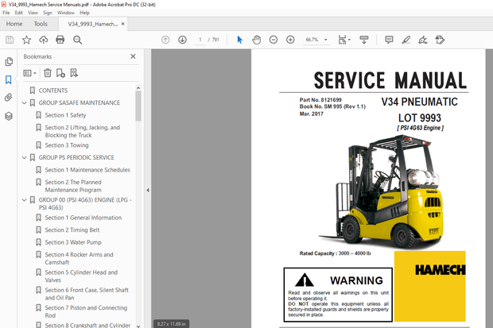Open bookmarks options dropdown menu
Image resolution: width=493 pixels, height=328 pixels.
pos(30,73)
